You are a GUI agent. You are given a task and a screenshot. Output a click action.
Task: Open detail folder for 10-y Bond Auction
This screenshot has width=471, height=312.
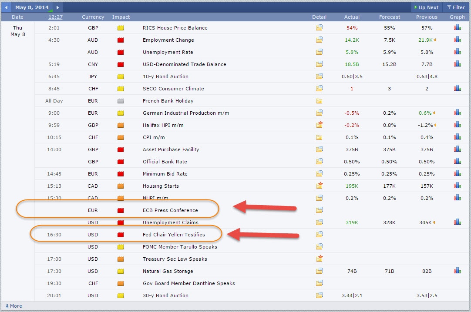tap(320, 76)
